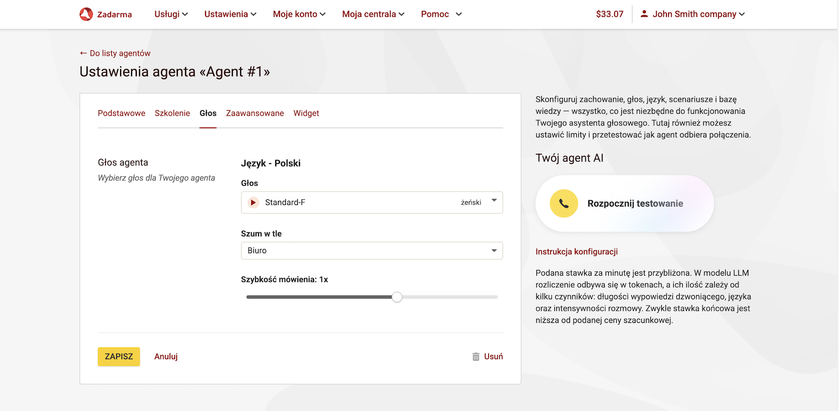Open the Pomoc menu
Screen dimensions: 839x411
[x=441, y=14]
